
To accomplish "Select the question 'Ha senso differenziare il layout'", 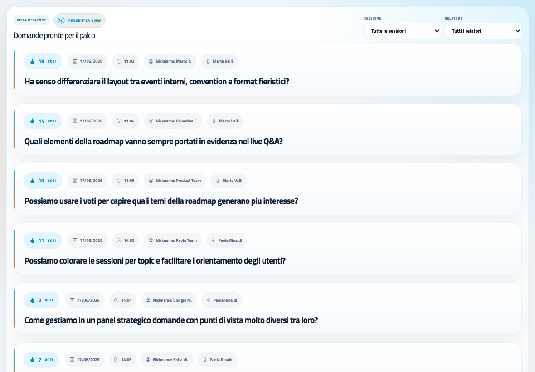I will pos(156,82).
